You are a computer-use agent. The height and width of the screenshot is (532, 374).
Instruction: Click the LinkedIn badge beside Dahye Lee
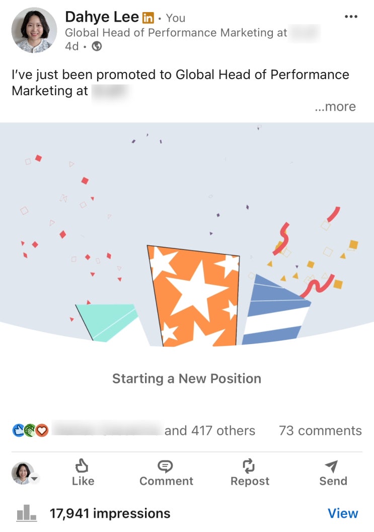148,18
